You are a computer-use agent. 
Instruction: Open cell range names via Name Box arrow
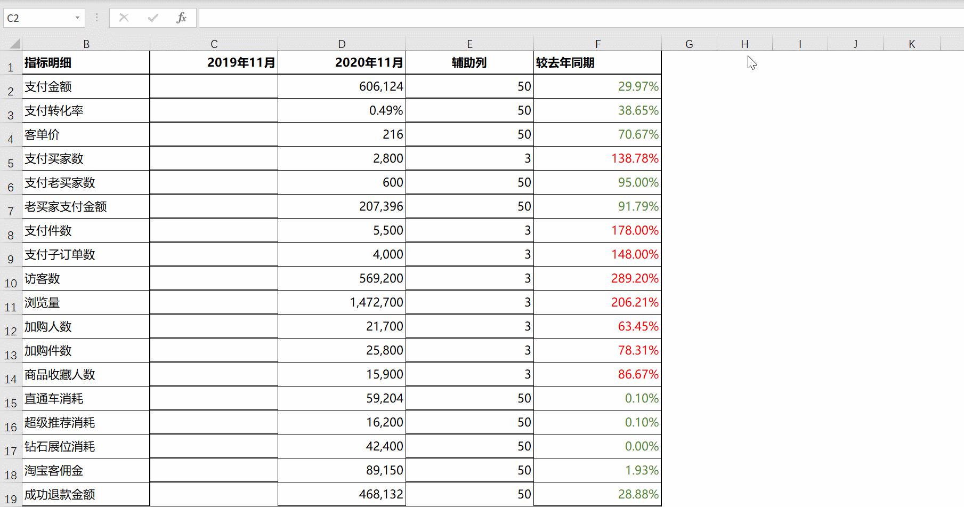pos(78,17)
